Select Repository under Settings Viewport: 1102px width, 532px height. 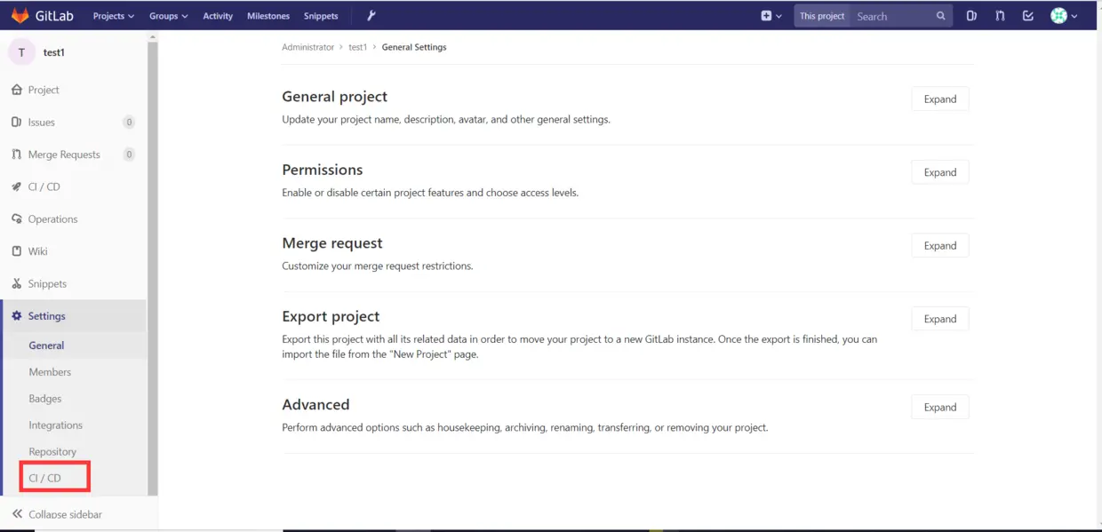[x=52, y=451]
